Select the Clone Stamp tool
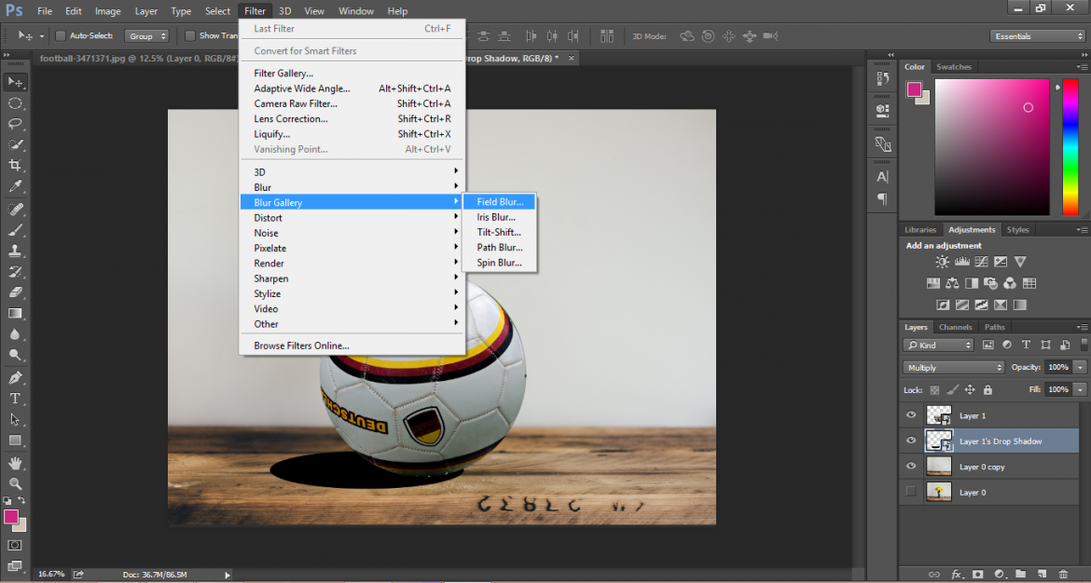Screen dimensions: 1091x583 (x=15, y=250)
